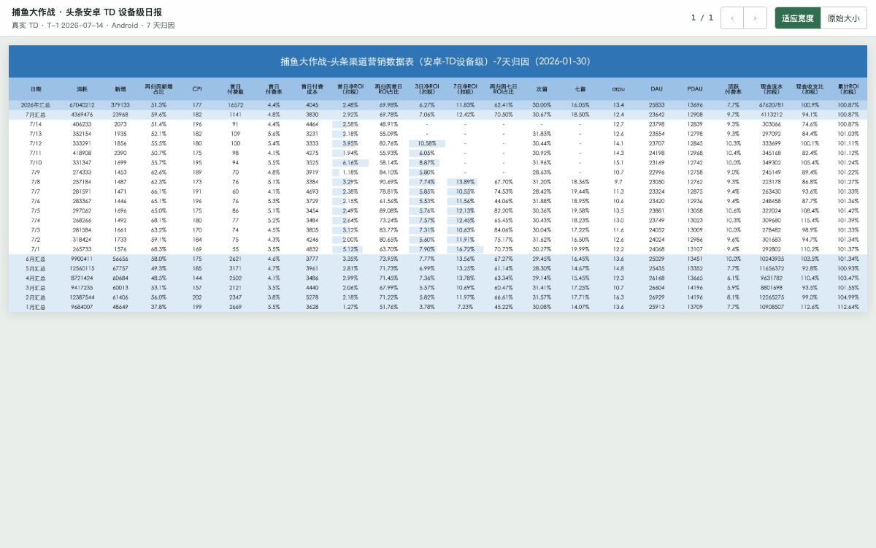Screen dimensions: 876x548
Task: Switch to 适应宽度 view mode
Action: (x=798, y=18)
